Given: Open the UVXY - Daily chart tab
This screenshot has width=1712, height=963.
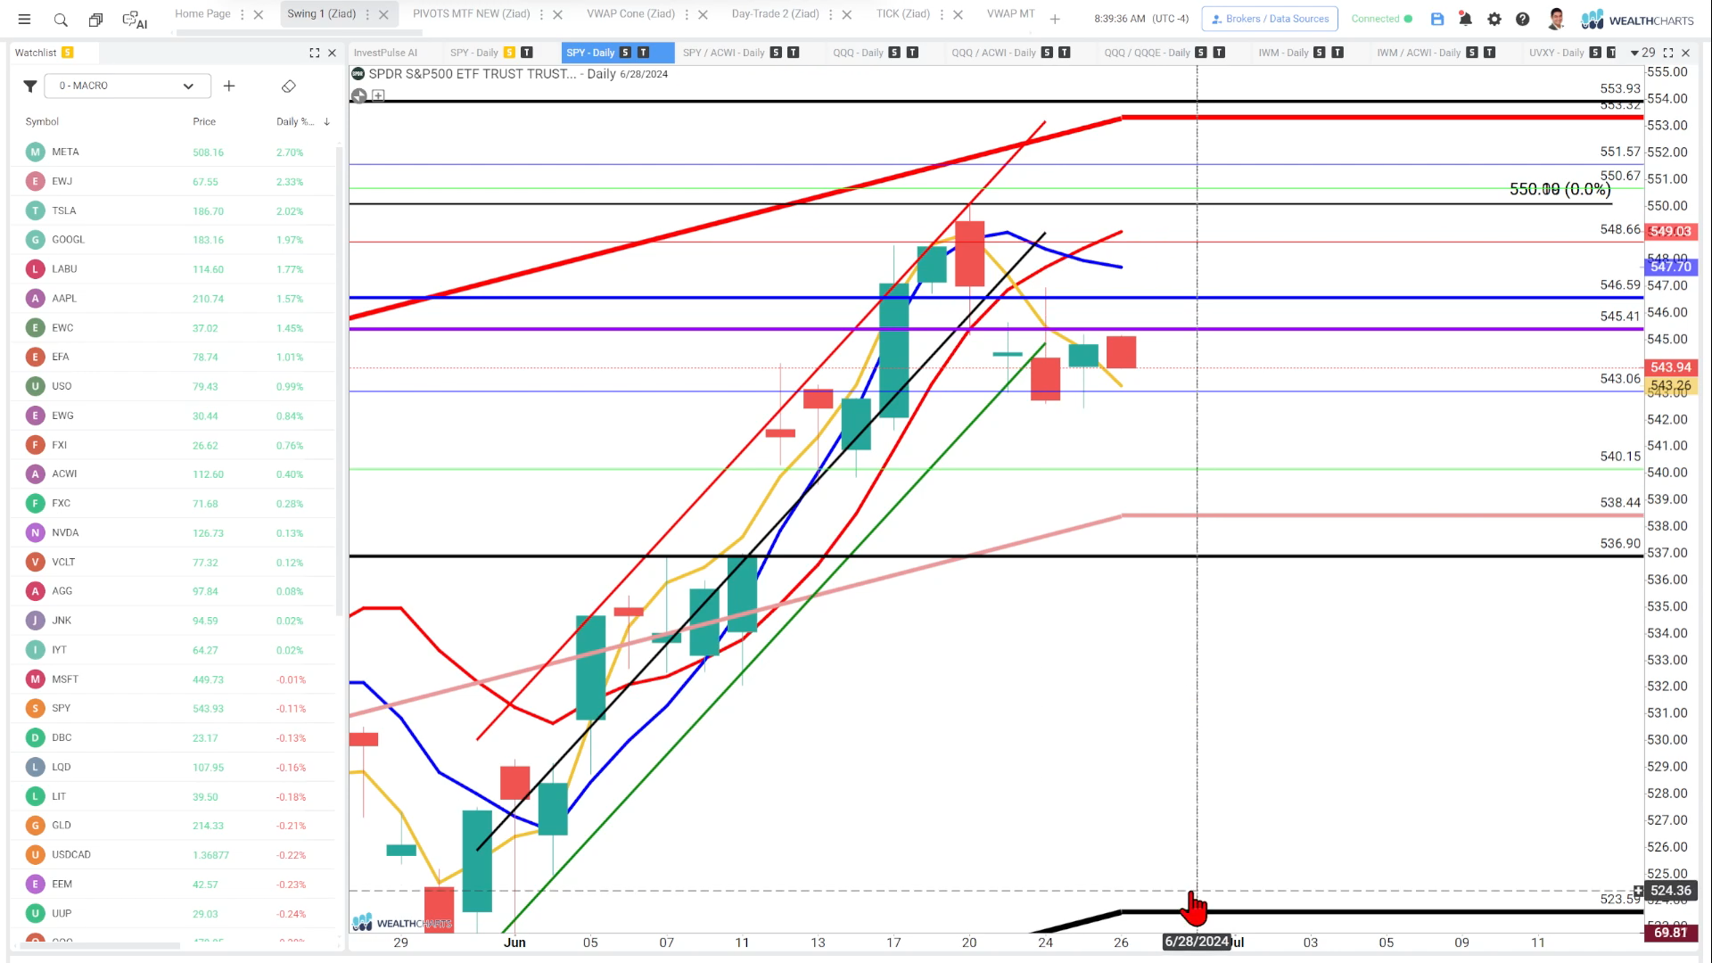Looking at the screenshot, I should [x=1556, y=53].
